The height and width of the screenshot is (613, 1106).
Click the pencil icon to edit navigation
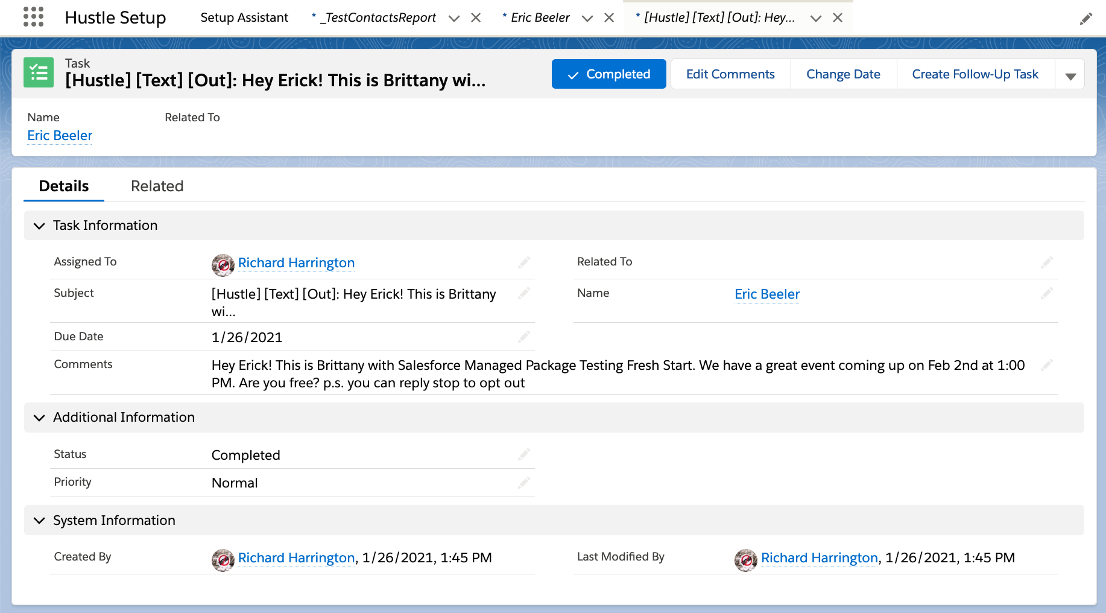pos(1085,19)
